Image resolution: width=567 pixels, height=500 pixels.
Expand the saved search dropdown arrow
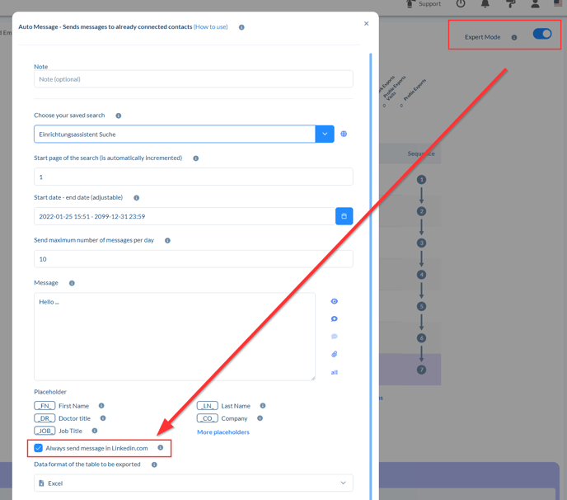(325, 134)
